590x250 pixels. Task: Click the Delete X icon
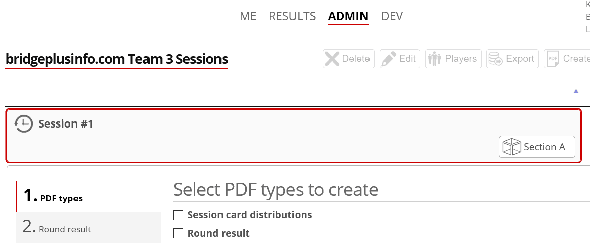[332, 59]
